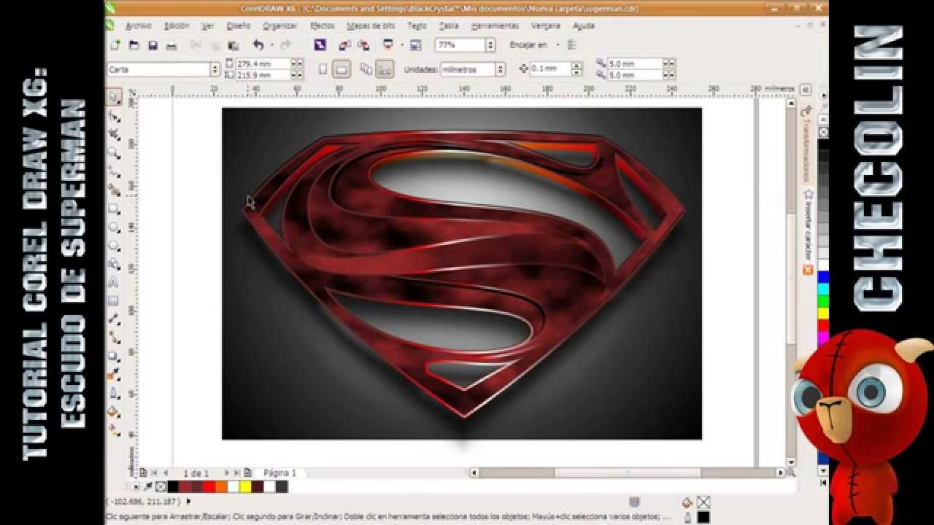Open the Archivo menu
Screen dimensions: 934x525
pyautogui.click(x=138, y=26)
